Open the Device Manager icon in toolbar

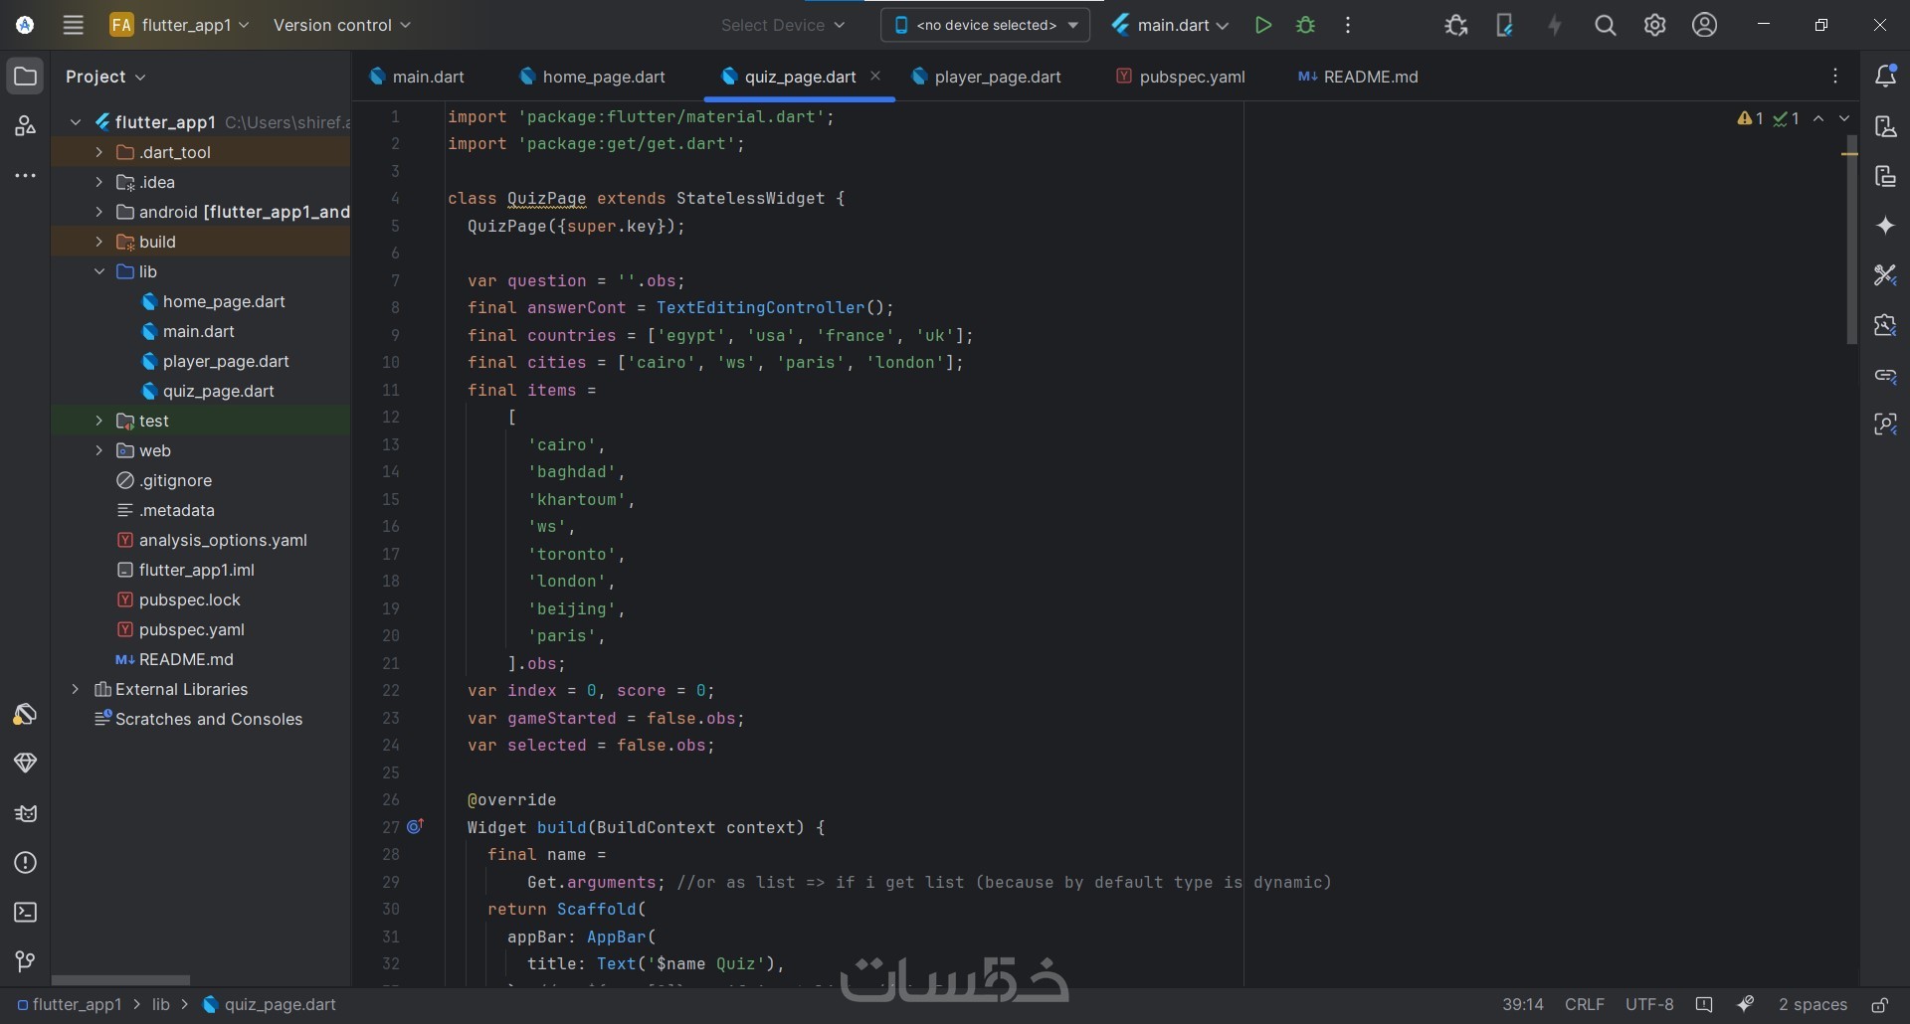pyautogui.click(x=1504, y=25)
